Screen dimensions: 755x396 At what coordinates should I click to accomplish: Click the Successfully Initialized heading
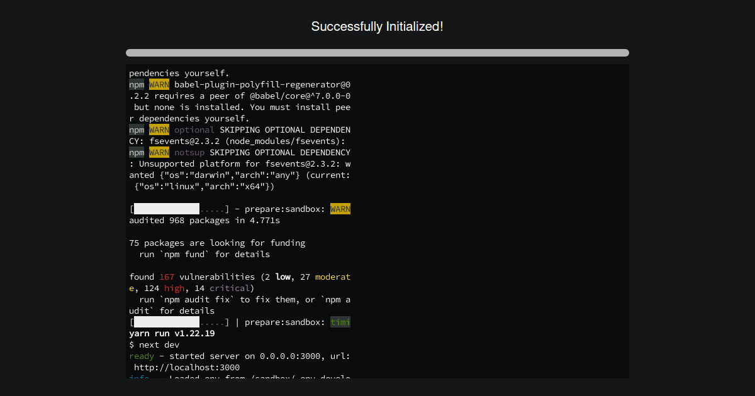click(377, 26)
